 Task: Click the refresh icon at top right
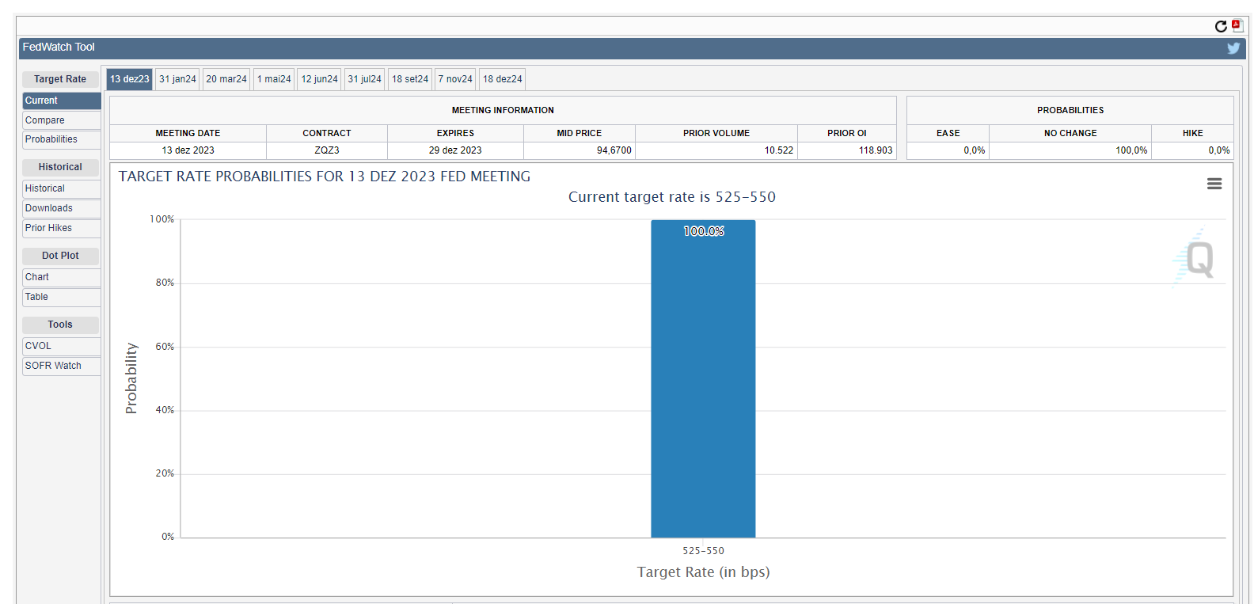point(1221,26)
